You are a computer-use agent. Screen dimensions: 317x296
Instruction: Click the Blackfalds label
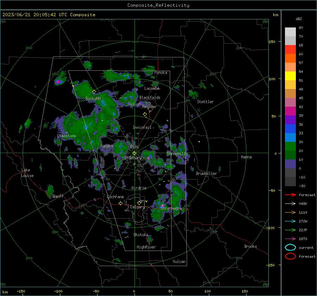[150, 97]
